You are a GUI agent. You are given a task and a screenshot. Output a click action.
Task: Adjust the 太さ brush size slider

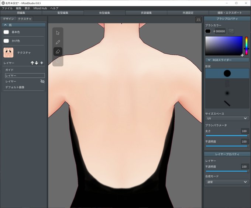[x=227, y=136]
